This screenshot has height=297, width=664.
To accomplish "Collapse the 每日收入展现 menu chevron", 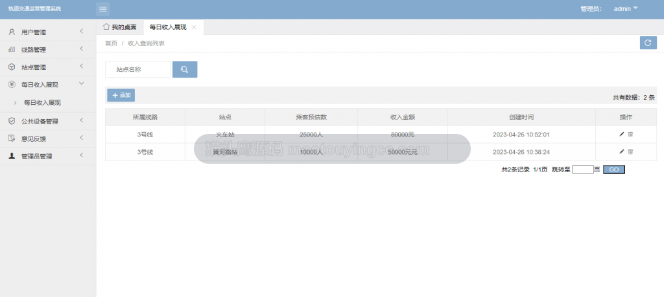I will (81, 83).
